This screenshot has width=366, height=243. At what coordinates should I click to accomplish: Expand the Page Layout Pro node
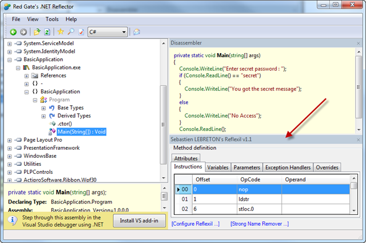tap(10, 141)
